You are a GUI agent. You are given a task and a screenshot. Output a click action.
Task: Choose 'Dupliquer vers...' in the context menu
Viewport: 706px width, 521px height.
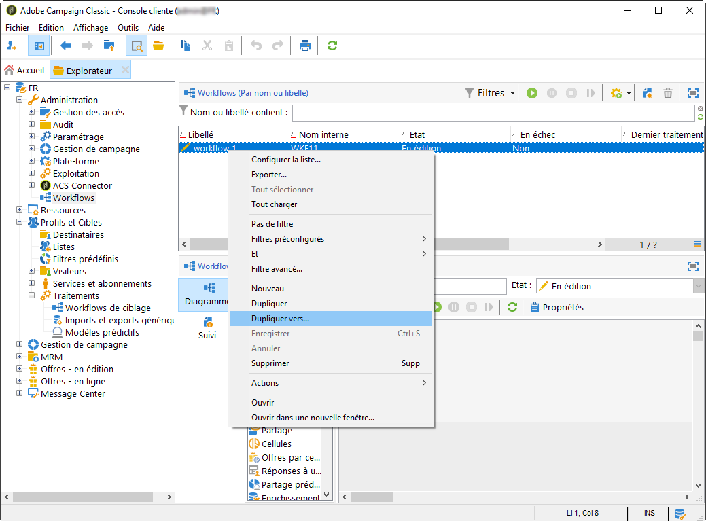coord(280,319)
